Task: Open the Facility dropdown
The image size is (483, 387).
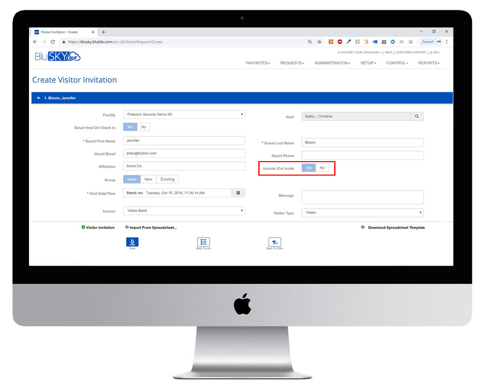Action: click(184, 114)
